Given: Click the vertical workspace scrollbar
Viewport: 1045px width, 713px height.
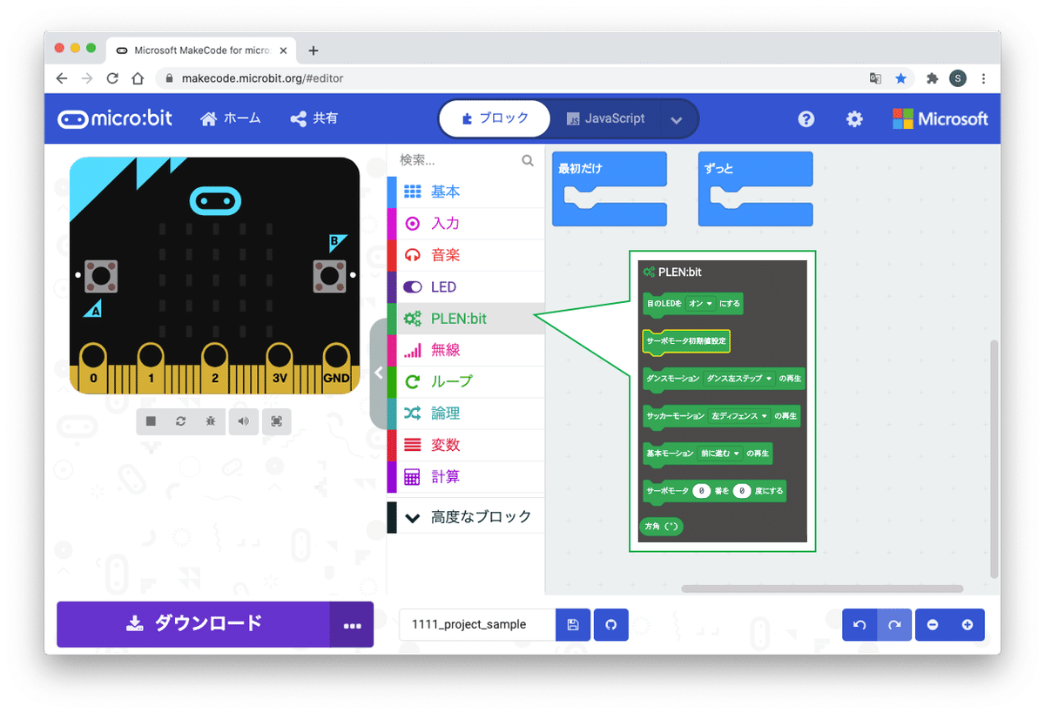Looking at the screenshot, I should (995, 458).
